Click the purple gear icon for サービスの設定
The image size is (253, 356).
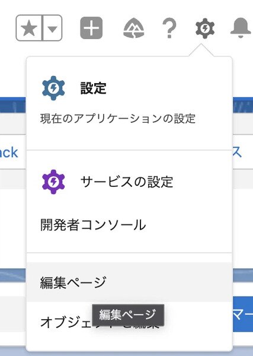click(x=53, y=182)
